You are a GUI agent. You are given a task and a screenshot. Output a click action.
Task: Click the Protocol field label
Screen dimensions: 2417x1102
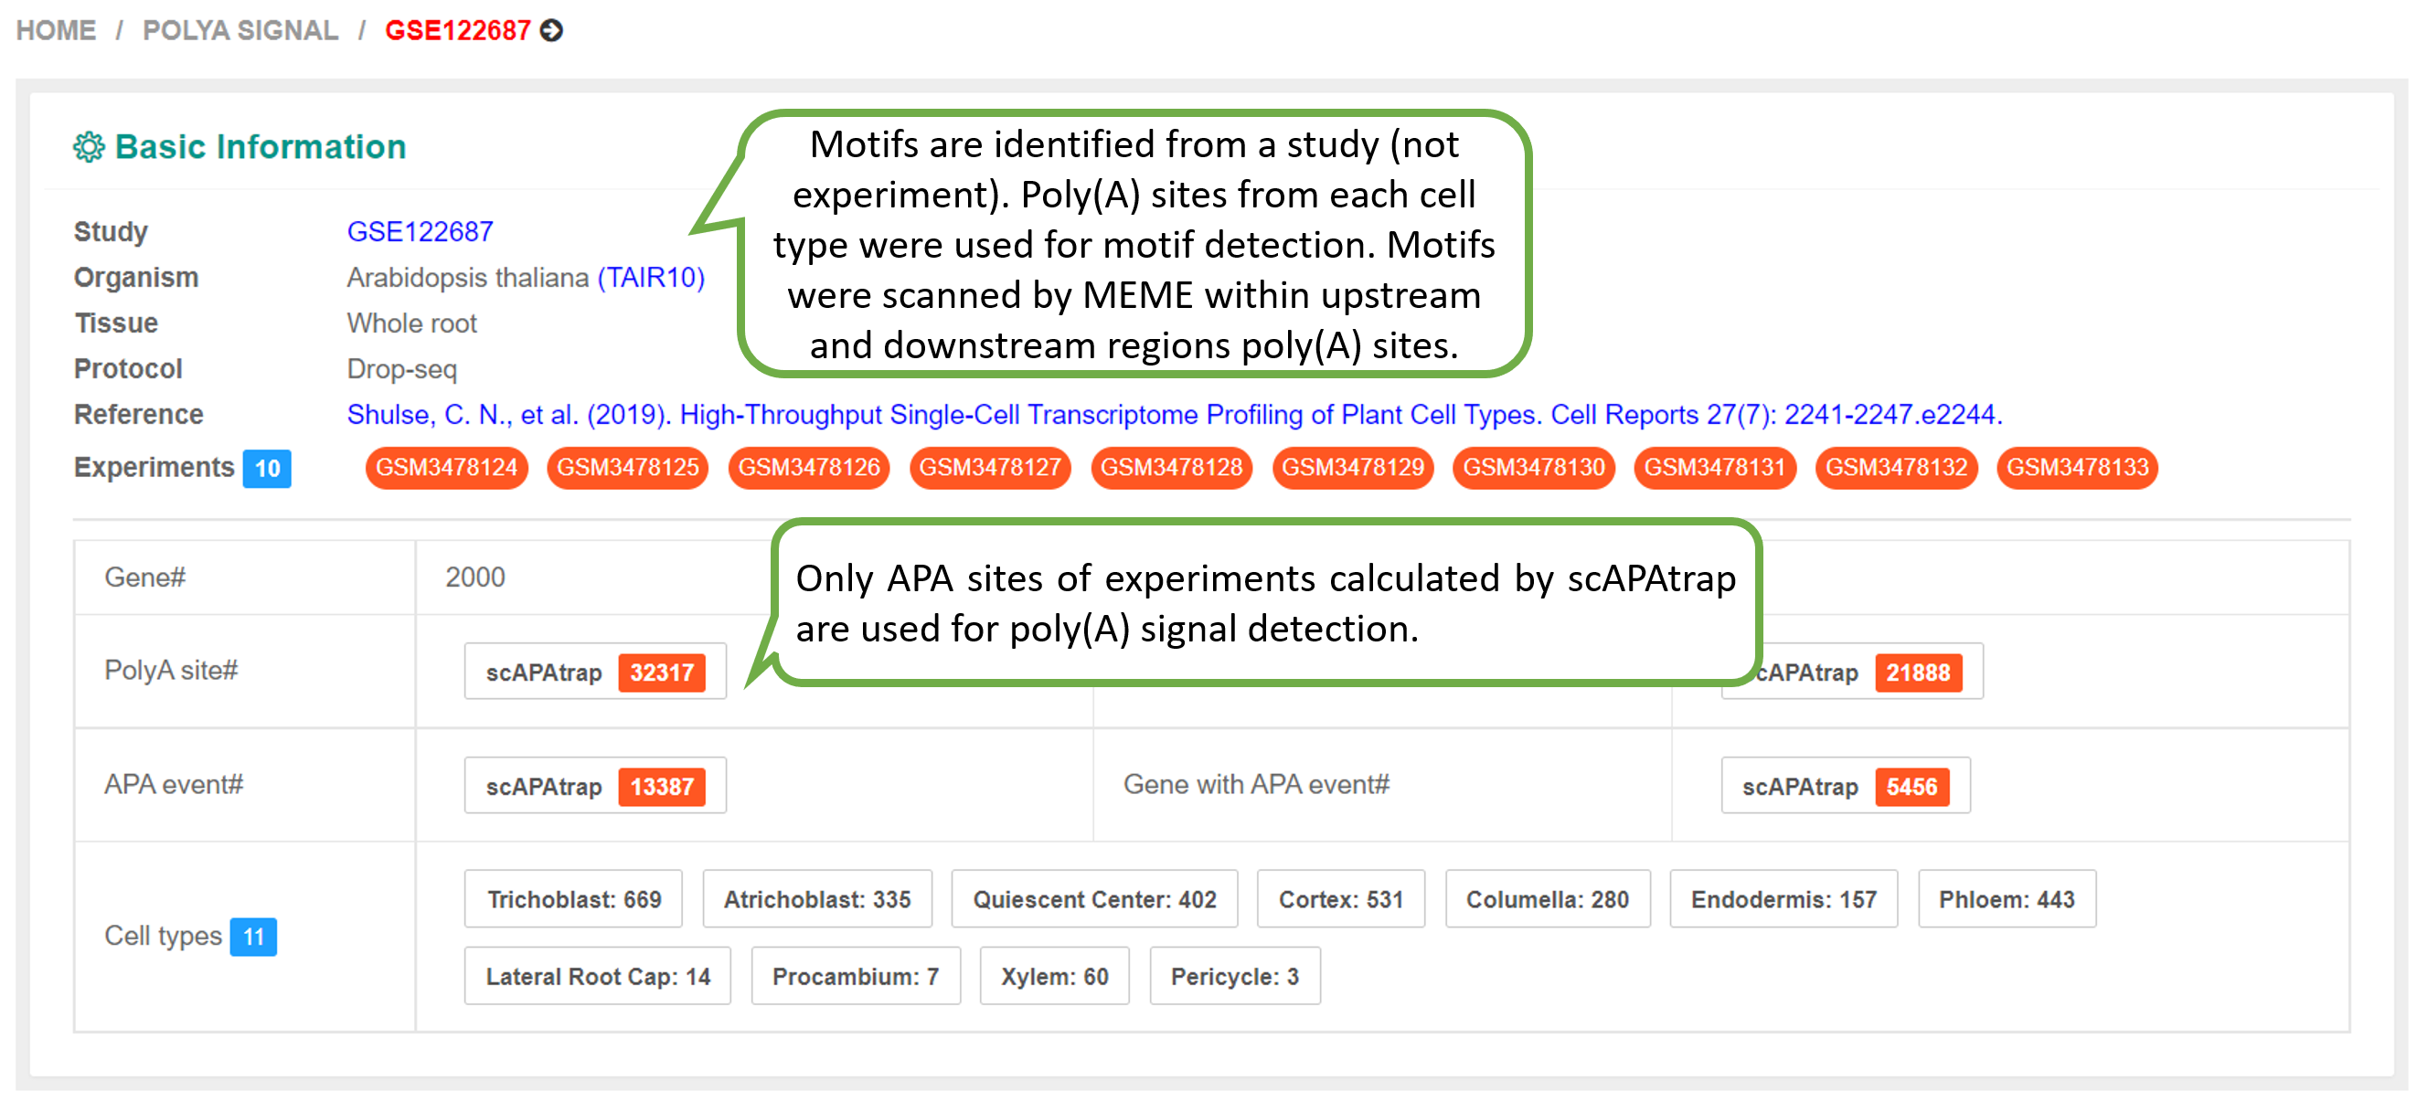(128, 369)
